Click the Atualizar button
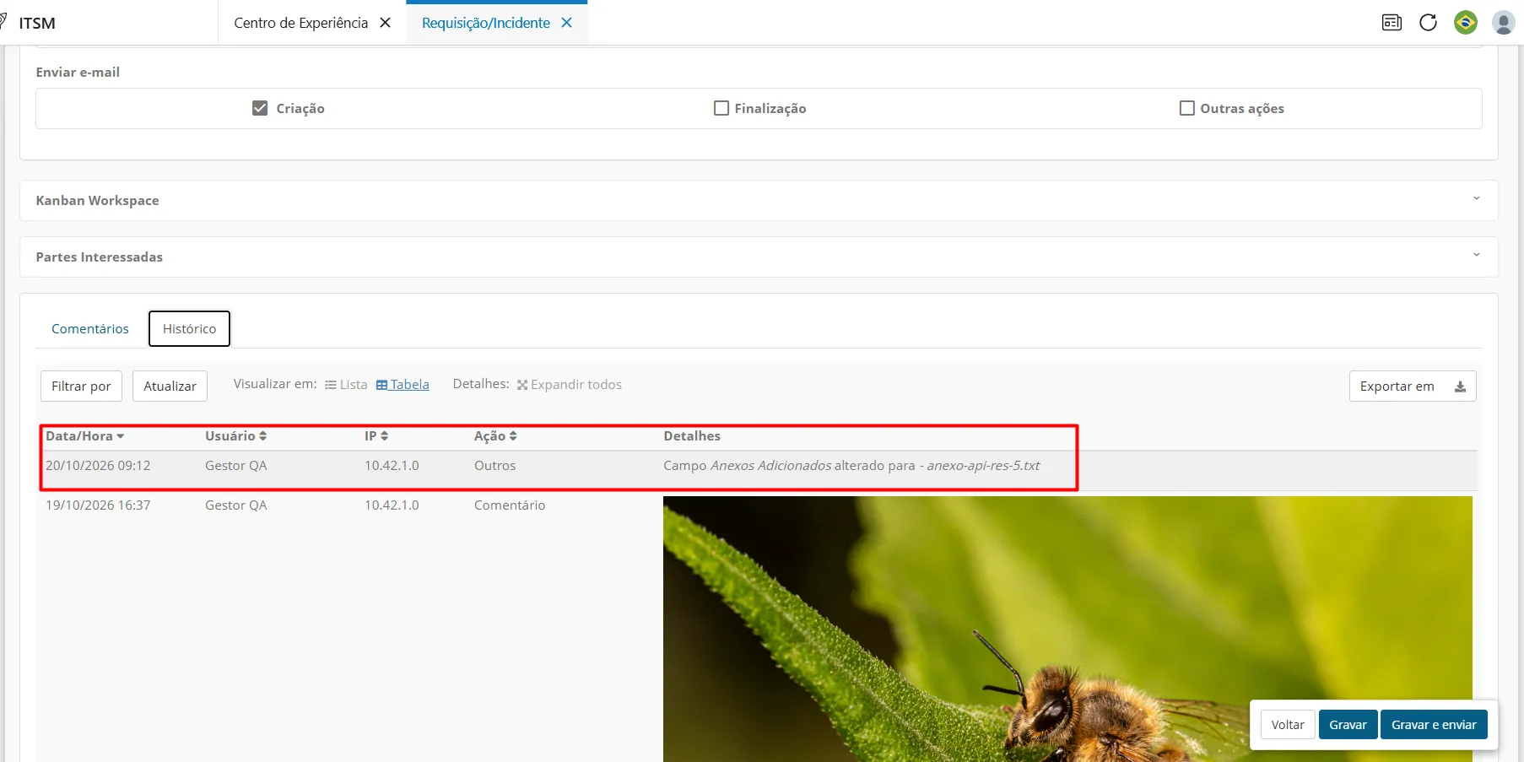Viewport: 1524px width, 762px height. 170,386
